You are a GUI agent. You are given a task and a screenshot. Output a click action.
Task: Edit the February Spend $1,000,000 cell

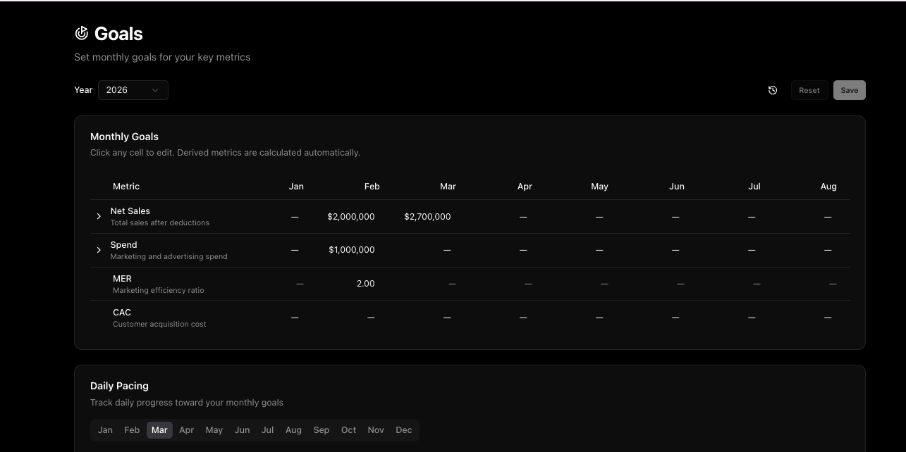(352, 250)
